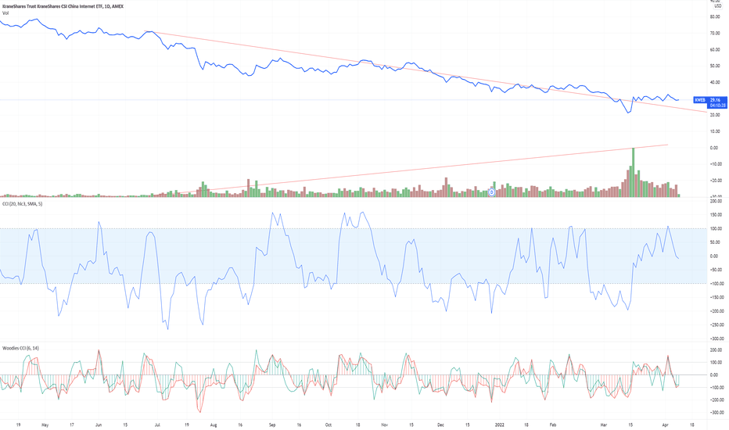Click the 04:10:28 countdown on the price label

718,106
